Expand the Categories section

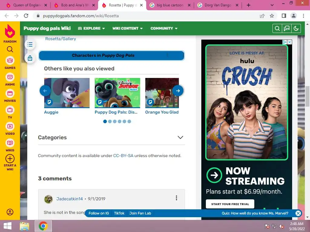[x=180, y=137]
